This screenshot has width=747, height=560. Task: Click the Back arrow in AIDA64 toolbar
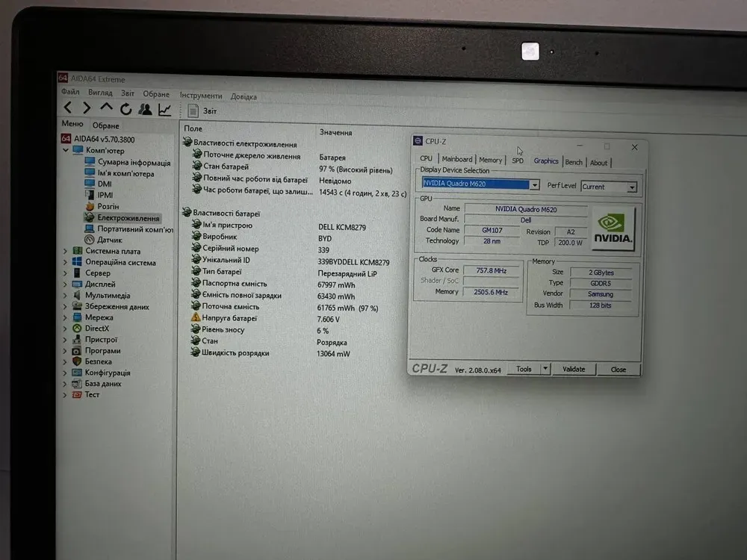click(x=68, y=109)
